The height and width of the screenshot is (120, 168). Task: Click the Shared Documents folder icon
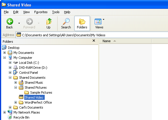click(15, 77)
